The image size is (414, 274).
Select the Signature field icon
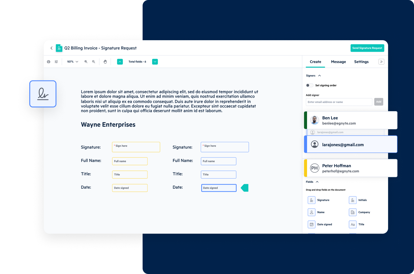311,200
